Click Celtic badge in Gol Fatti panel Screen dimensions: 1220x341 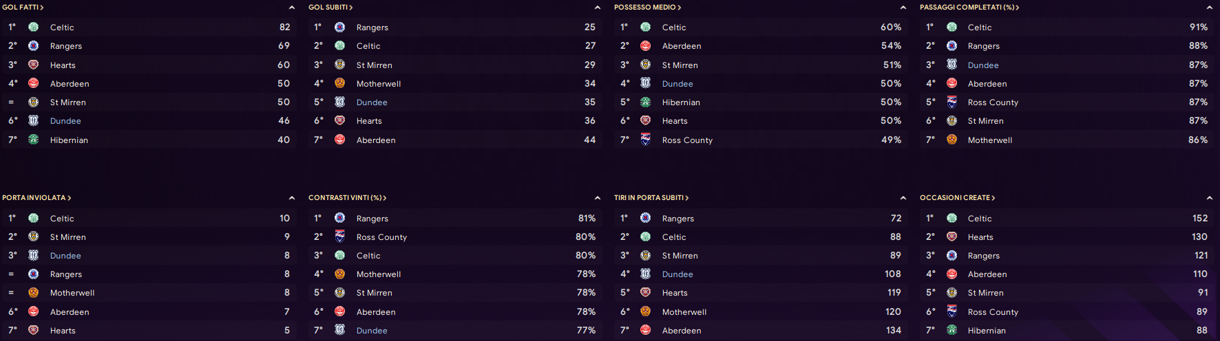coord(33,27)
